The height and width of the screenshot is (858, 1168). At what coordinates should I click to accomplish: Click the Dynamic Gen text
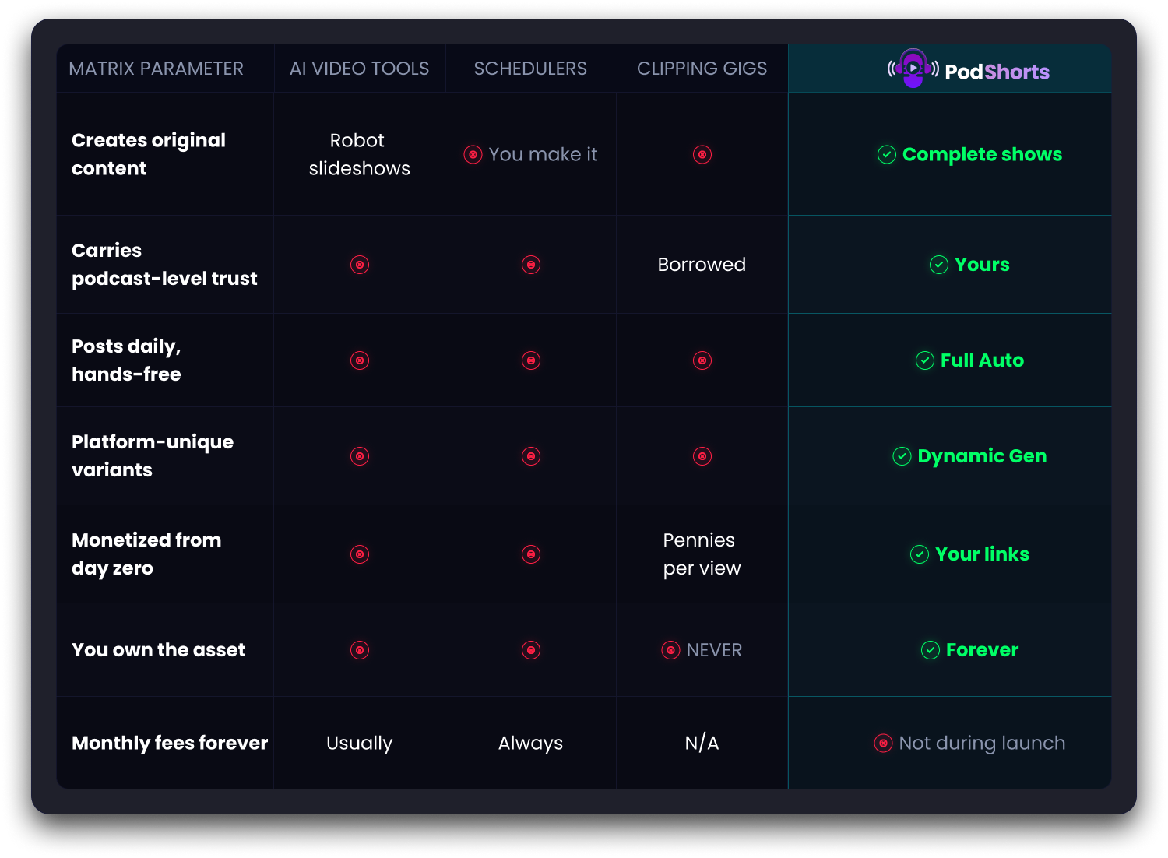pyautogui.click(x=982, y=457)
